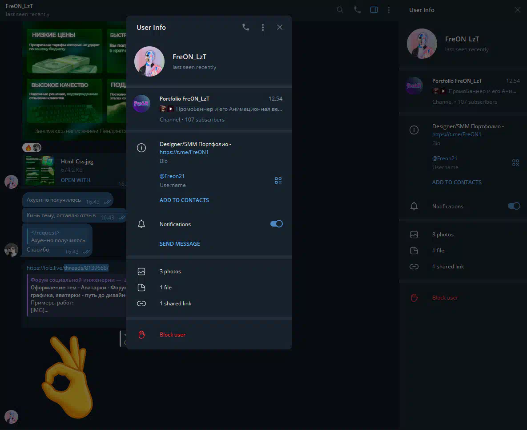Toggle the right info side panel icon
Viewport: 527px width, 430px height.
(x=374, y=10)
